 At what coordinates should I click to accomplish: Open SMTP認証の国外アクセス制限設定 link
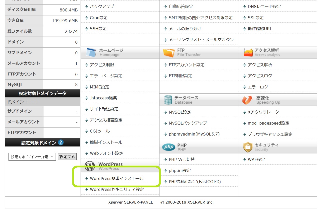[200, 18]
